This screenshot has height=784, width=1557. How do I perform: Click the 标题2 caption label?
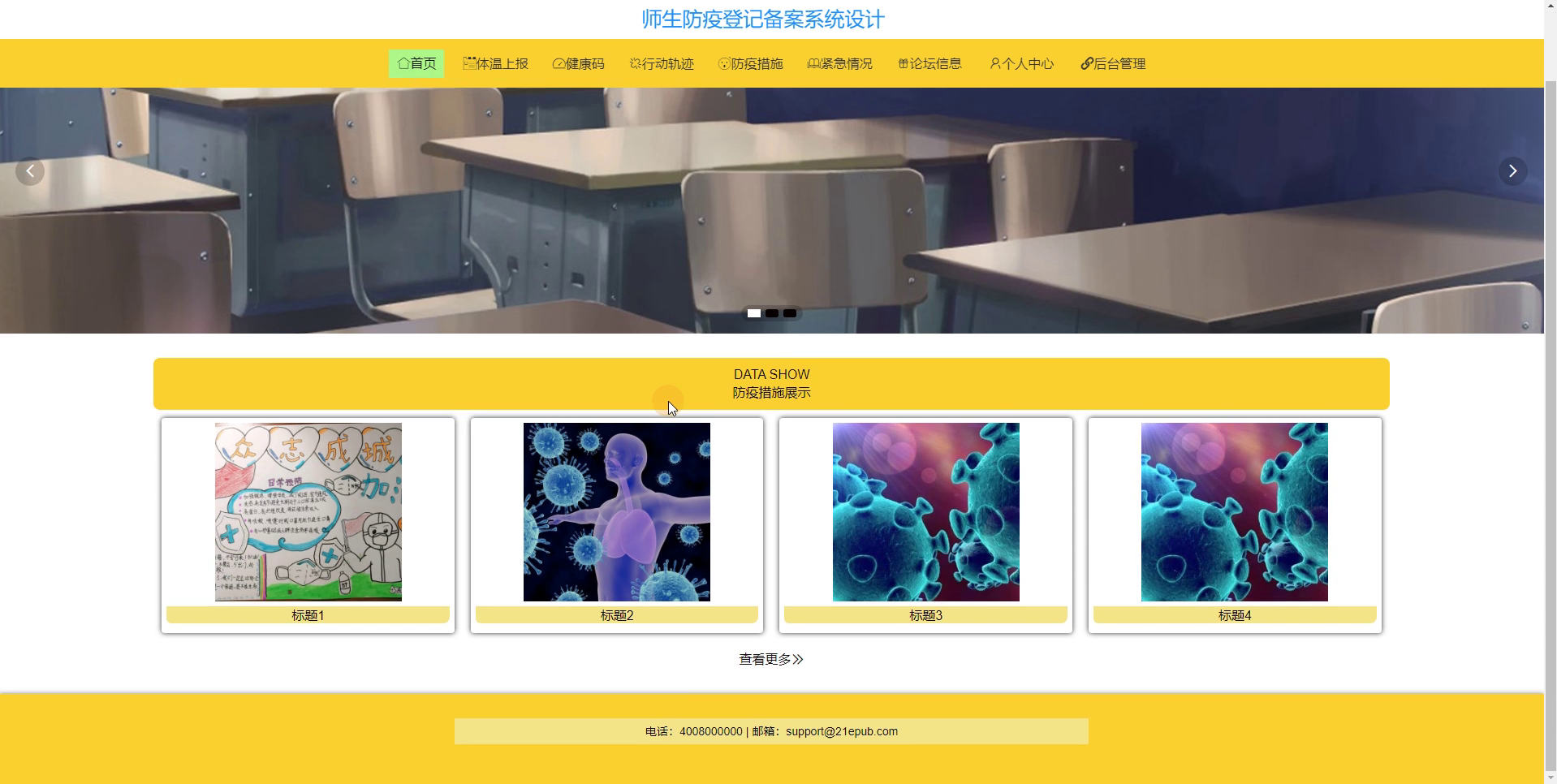pyautogui.click(x=617, y=615)
